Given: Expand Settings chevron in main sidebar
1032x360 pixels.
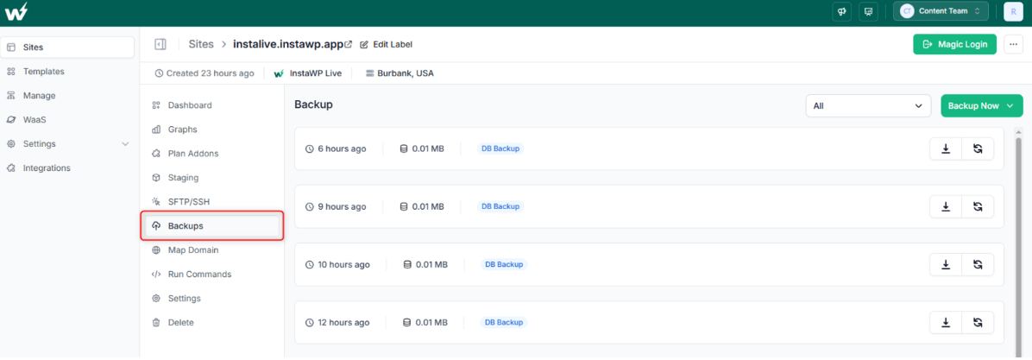Looking at the screenshot, I should (126, 143).
